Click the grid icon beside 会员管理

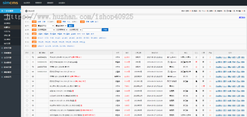click(x=2, y=58)
